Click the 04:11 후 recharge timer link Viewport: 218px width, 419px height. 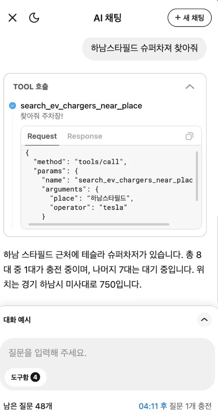153,406
